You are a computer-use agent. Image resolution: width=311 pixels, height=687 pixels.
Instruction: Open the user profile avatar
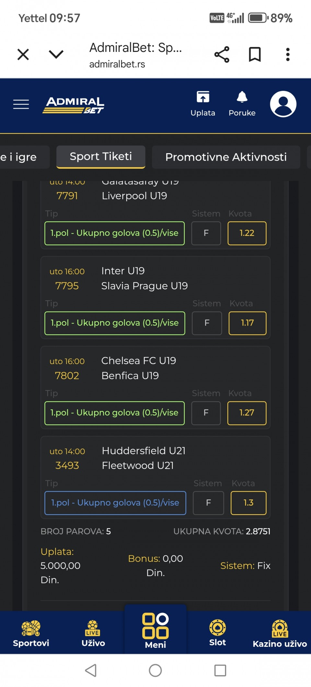(x=283, y=104)
